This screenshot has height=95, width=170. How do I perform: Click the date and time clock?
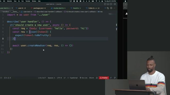110,1
